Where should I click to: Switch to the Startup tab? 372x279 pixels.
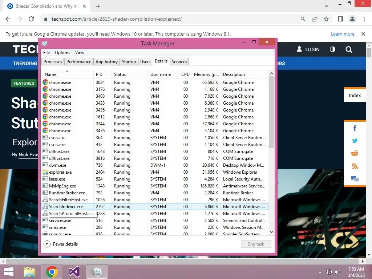point(129,62)
